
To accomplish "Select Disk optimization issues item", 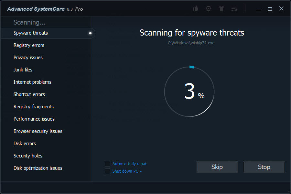I will (x=38, y=168).
